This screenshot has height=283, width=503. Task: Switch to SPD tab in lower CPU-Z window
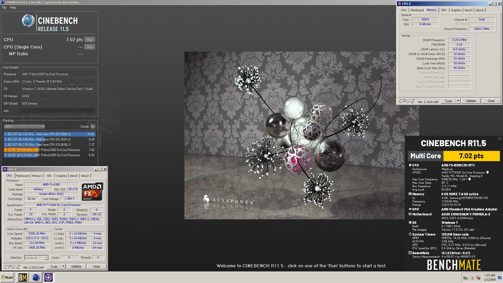[x=49, y=176]
